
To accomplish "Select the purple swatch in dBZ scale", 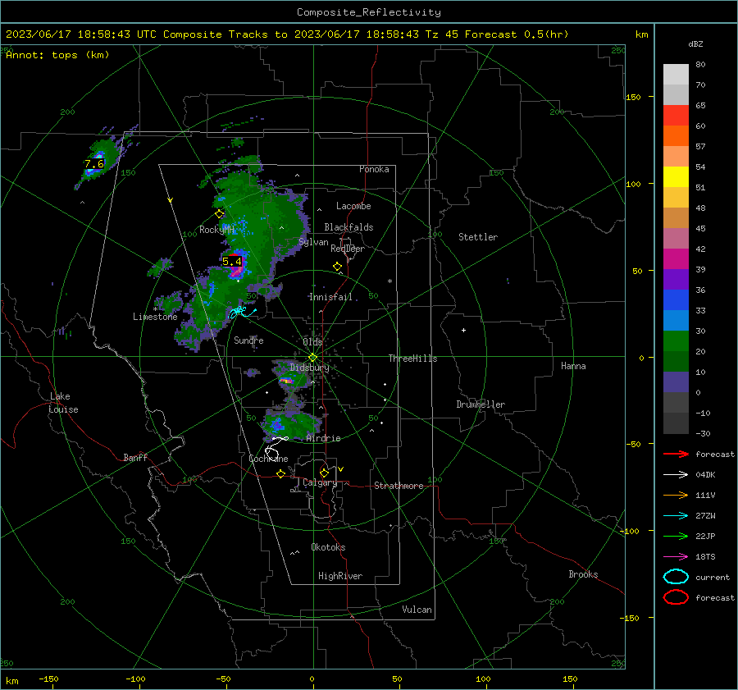I will (676, 279).
